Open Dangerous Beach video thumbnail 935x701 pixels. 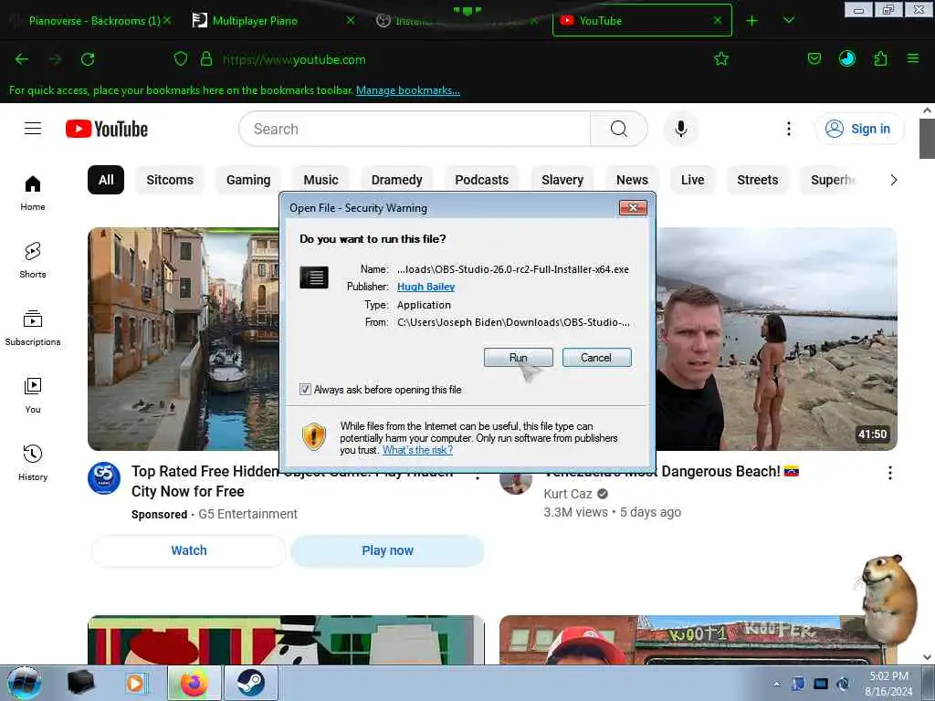tap(776, 339)
